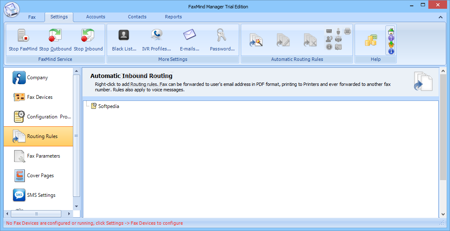Stop Outbound faxing
This screenshot has height=231, width=450.
pyautogui.click(x=55, y=35)
